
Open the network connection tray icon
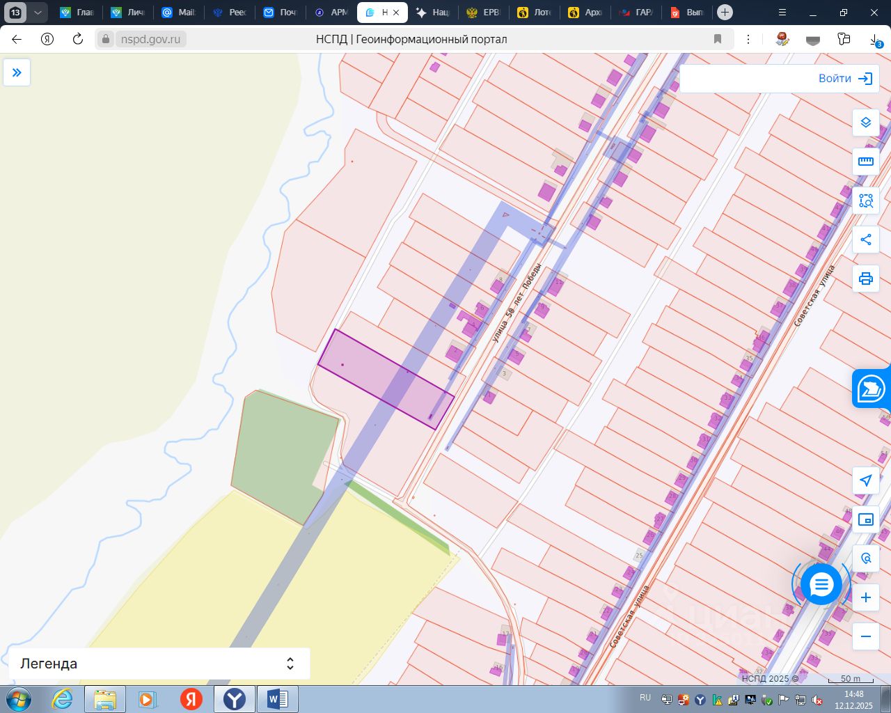(x=801, y=700)
